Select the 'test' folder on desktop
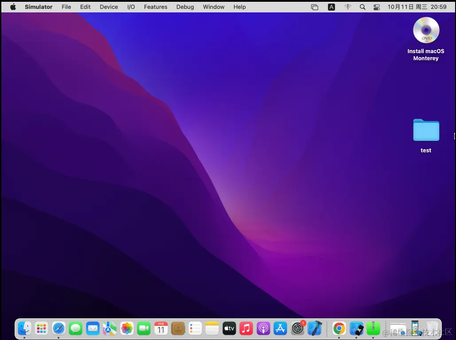 426,131
